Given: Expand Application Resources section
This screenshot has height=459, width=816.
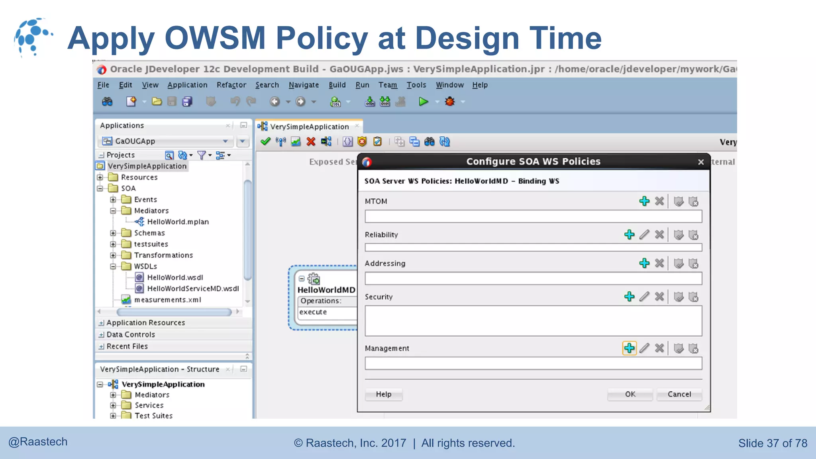Looking at the screenshot, I should (x=101, y=323).
